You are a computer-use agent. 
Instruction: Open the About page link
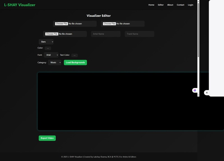click(x=170, y=5)
